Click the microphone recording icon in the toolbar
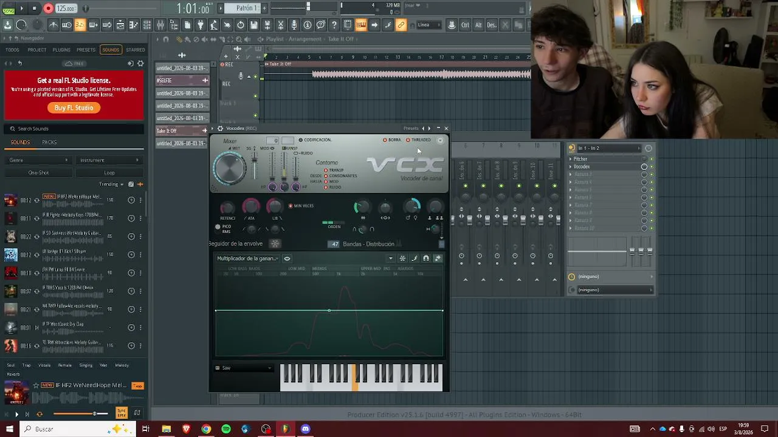Image resolution: width=778 pixels, height=437 pixels. 294,25
